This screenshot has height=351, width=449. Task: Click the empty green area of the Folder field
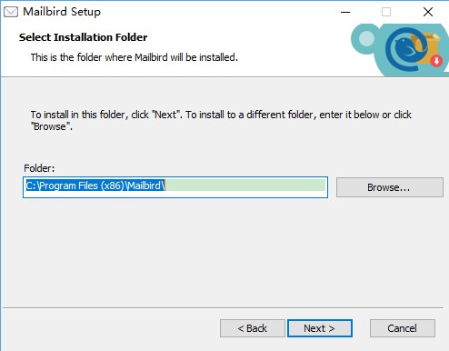(x=245, y=186)
